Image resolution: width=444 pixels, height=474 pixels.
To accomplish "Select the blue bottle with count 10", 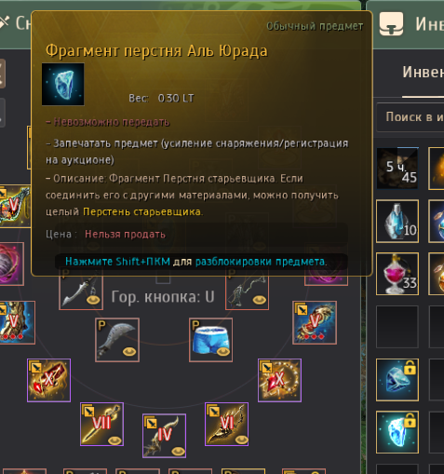I will pyautogui.click(x=397, y=221).
